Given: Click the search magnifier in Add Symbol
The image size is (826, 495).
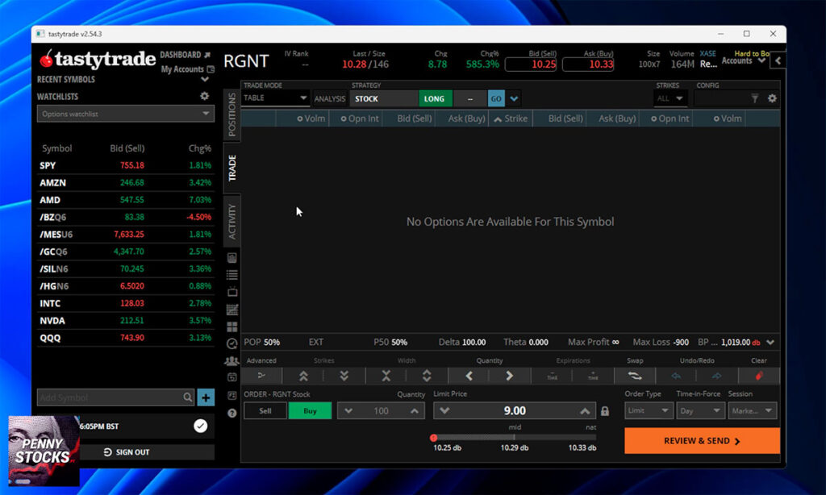Looking at the screenshot, I should 187,397.
